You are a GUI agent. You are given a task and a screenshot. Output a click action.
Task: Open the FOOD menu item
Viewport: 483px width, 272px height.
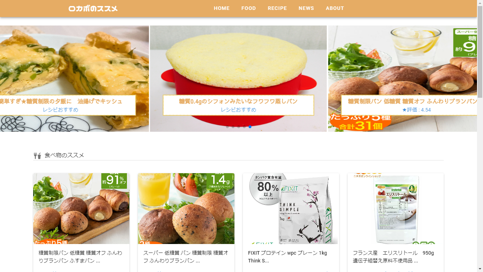pos(249,8)
